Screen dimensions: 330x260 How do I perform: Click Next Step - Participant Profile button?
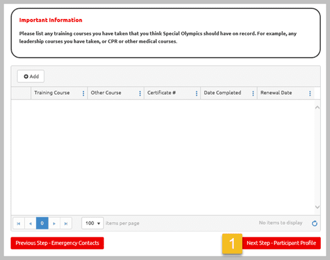(x=281, y=243)
